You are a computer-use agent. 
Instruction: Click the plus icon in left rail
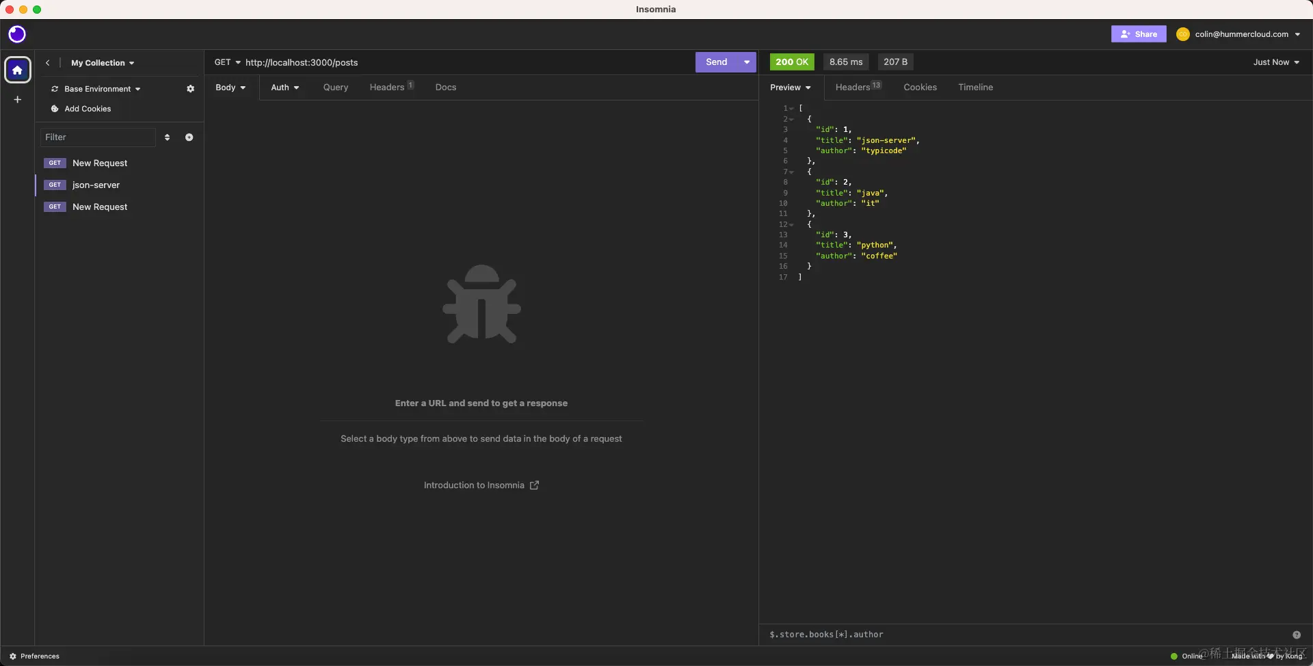pos(18,100)
